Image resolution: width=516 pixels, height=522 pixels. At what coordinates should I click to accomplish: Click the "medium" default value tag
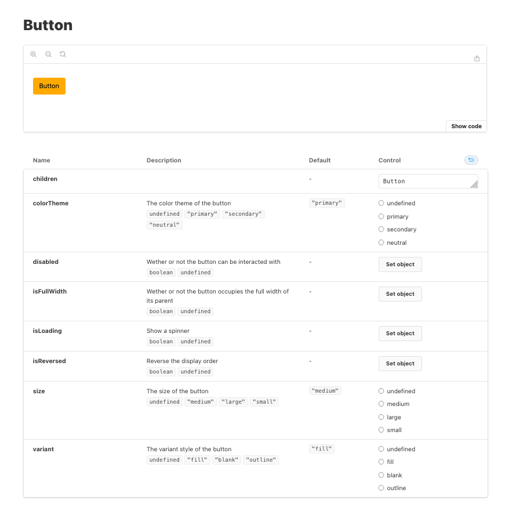tap(325, 391)
